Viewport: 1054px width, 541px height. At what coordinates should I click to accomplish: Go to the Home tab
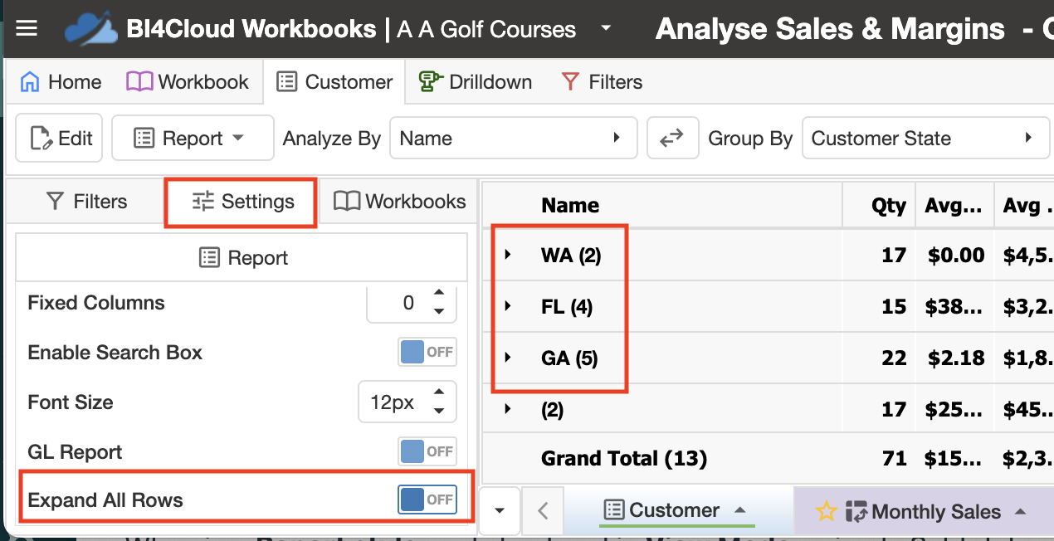[x=61, y=82]
